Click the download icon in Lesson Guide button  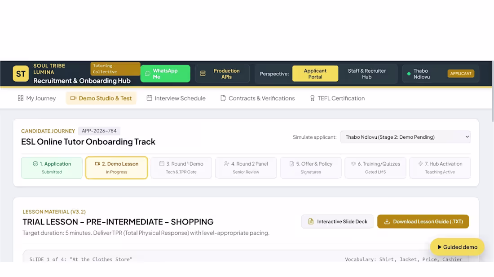pyautogui.click(x=387, y=222)
